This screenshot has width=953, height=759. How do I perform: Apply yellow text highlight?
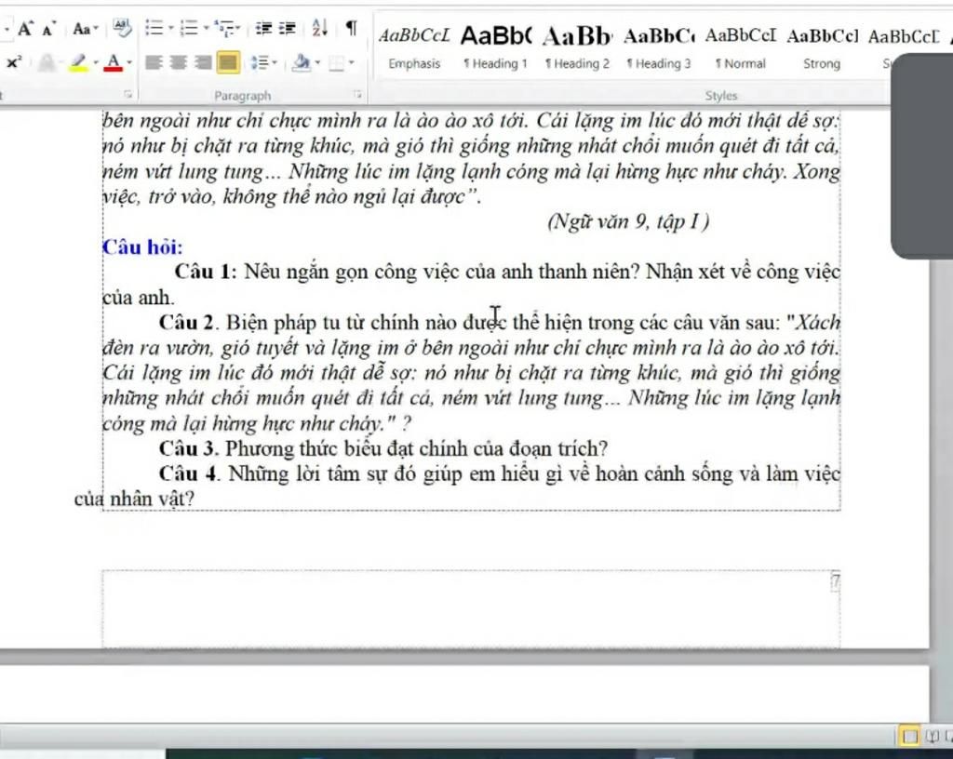pyautogui.click(x=78, y=62)
